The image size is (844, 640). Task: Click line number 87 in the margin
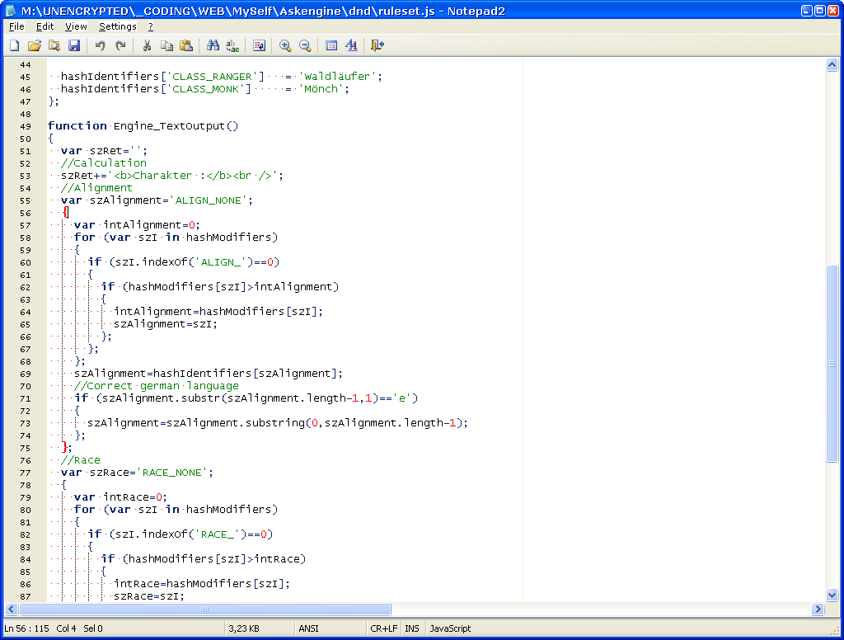tap(26, 596)
